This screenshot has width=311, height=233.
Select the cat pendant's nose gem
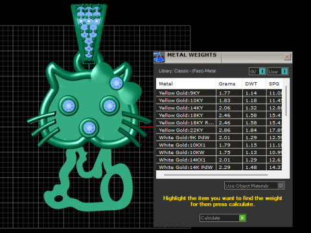(89, 128)
